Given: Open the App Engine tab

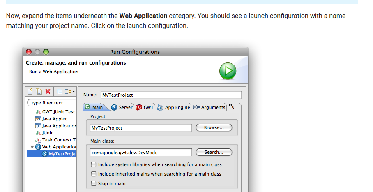Looking at the screenshot, I should [174, 107].
